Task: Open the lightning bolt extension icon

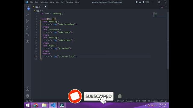Action: click(x=27, y=41)
